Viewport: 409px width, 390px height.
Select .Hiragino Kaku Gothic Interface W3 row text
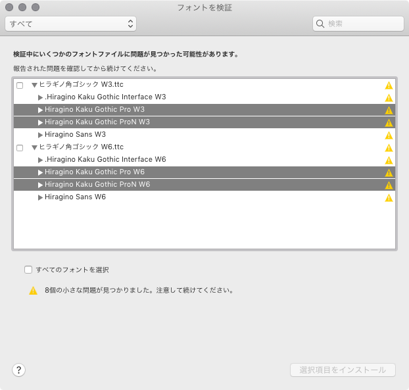coord(105,97)
